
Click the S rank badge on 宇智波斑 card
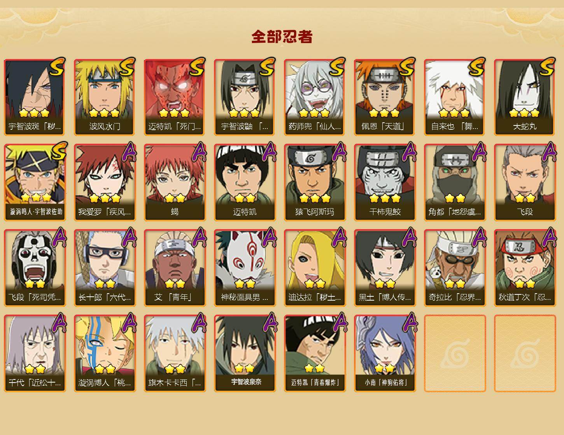(x=57, y=66)
